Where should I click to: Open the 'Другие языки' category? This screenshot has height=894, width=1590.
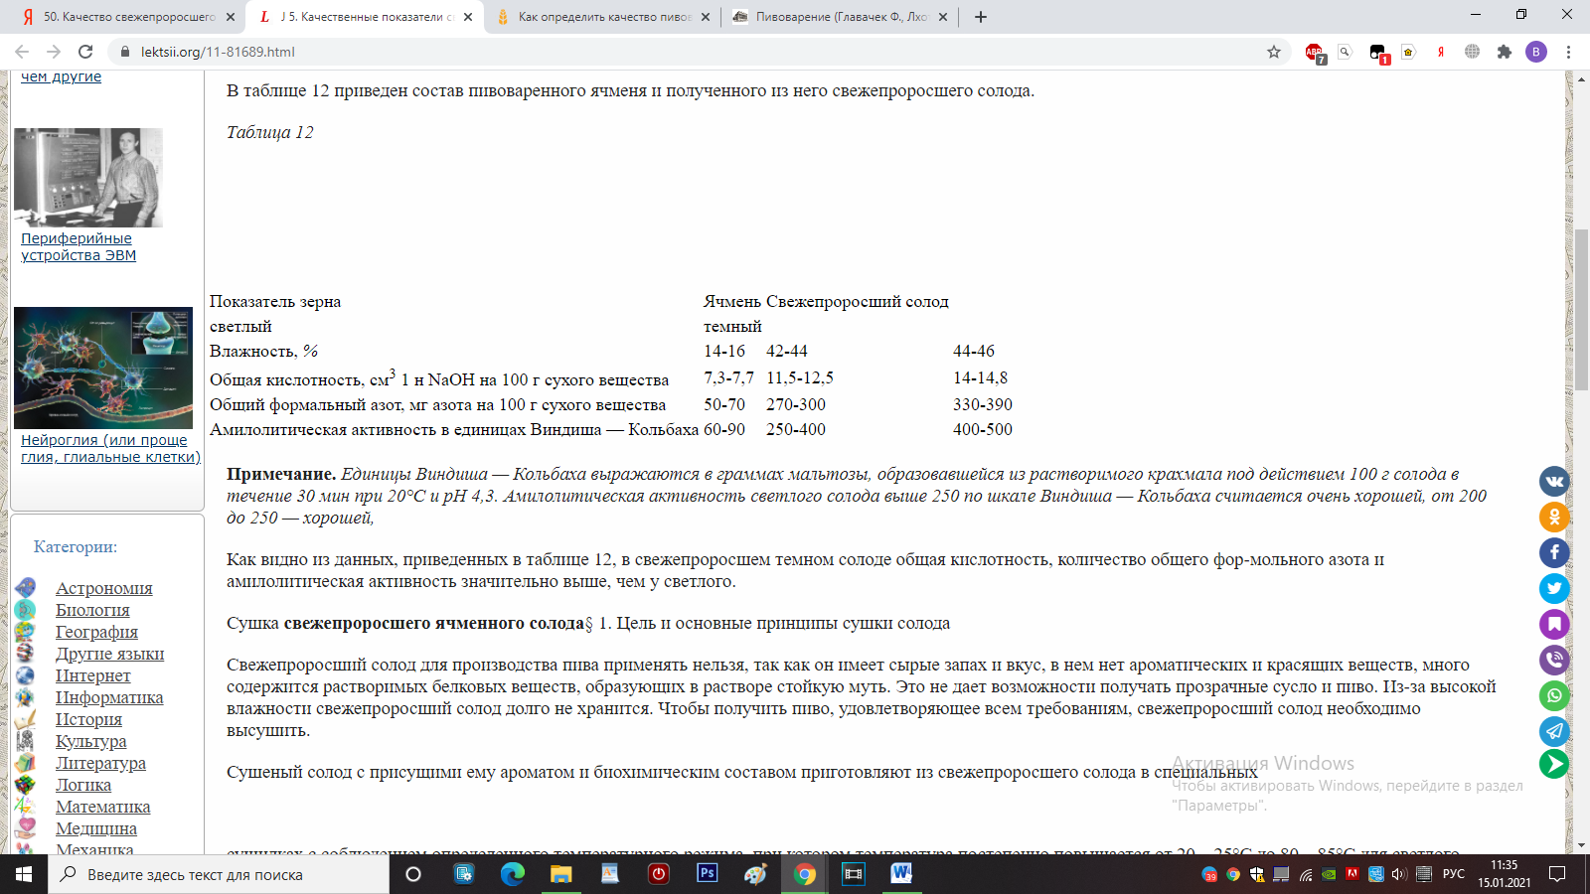tap(109, 654)
